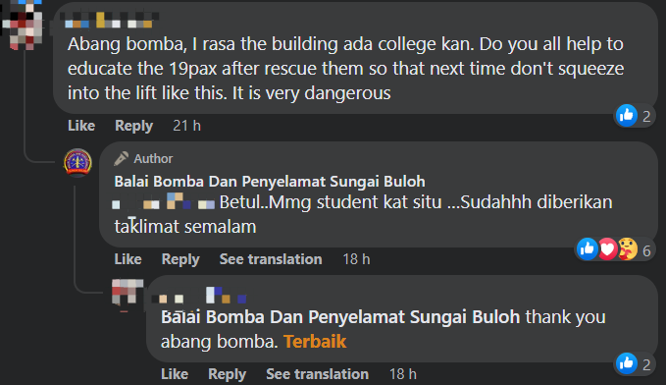Open the pixelated avatar of the last replier

(127, 292)
